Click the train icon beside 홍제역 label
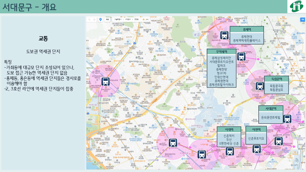This screenshot has height=172, width=306. (x=224, y=35)
